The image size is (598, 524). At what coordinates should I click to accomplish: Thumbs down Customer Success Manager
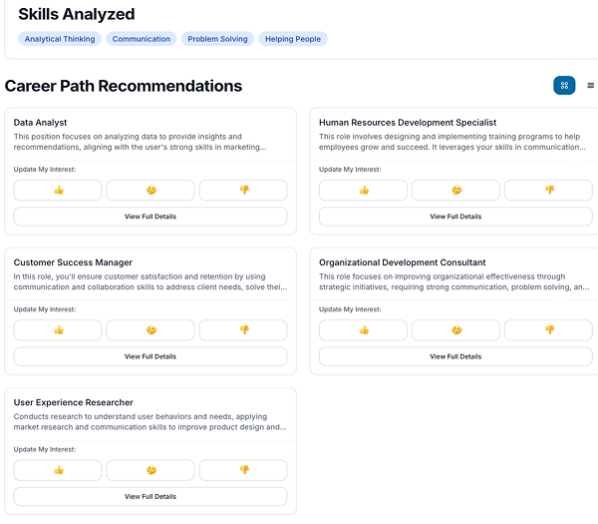(243, 330)
